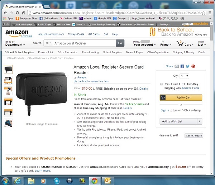This screenshot has height=185, width=215.
Task: Share product via Facebook icon
Action: coord(182,66)
